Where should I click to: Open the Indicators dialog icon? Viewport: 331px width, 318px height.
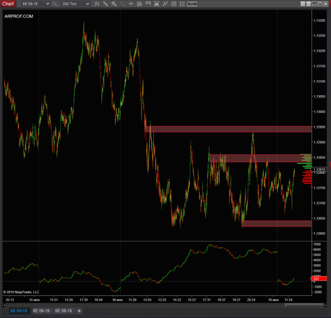165,4
